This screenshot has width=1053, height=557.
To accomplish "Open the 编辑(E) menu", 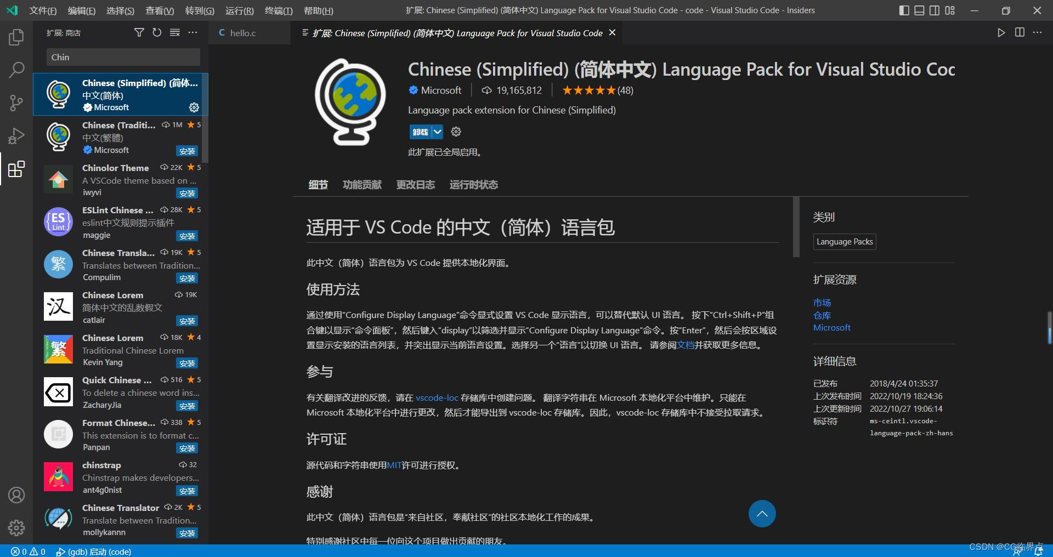I will (82, 10).
